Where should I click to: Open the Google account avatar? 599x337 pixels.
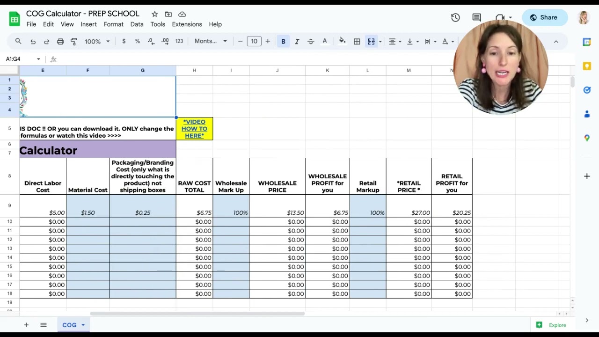[584, 18]
